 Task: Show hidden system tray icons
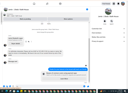click(x=109, y=91)
